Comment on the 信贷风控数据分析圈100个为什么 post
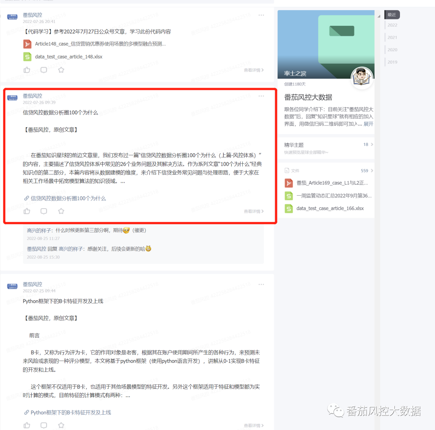The width and height of the screenshot is (435, 430). coord(44,211)
